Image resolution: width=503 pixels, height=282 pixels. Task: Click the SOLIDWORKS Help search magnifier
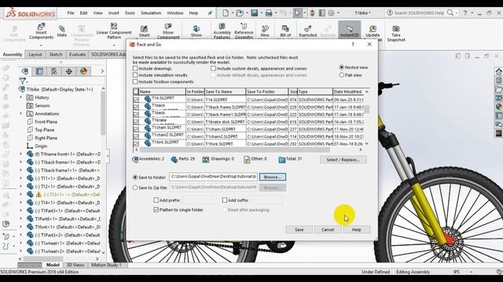450,13
